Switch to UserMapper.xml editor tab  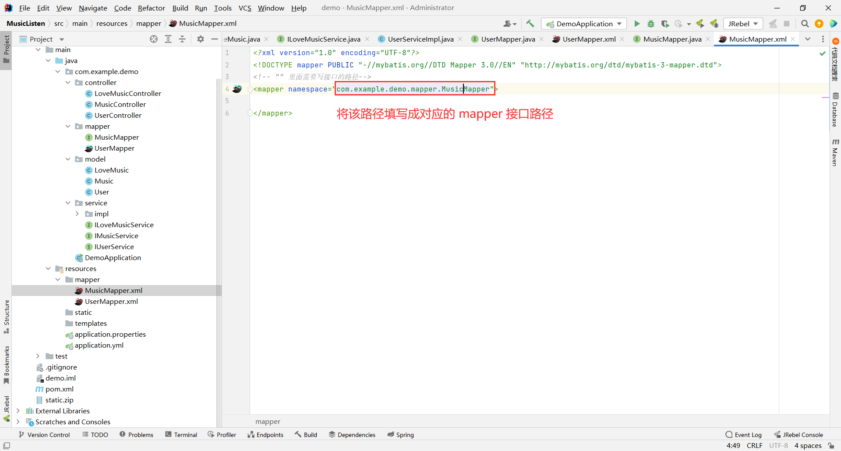click(x=589, y=39)
